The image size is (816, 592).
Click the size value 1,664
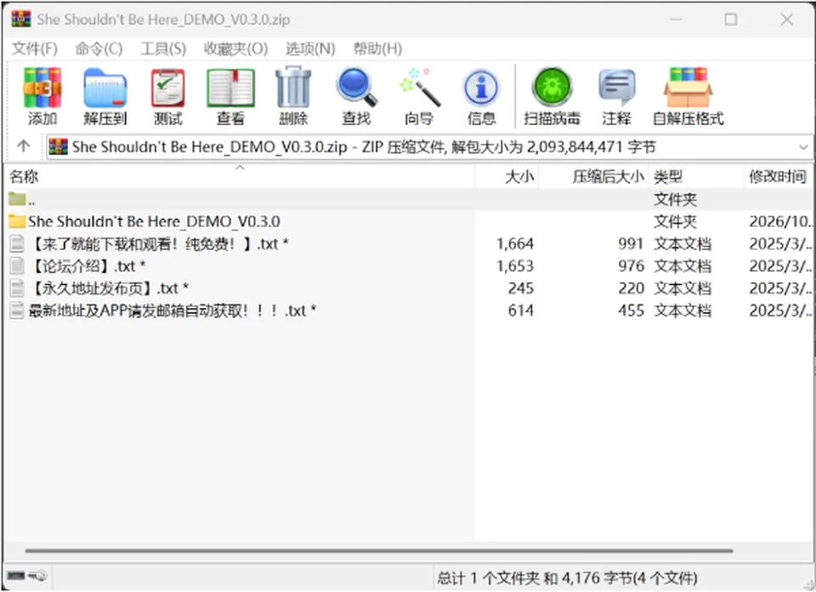[515, 243]
